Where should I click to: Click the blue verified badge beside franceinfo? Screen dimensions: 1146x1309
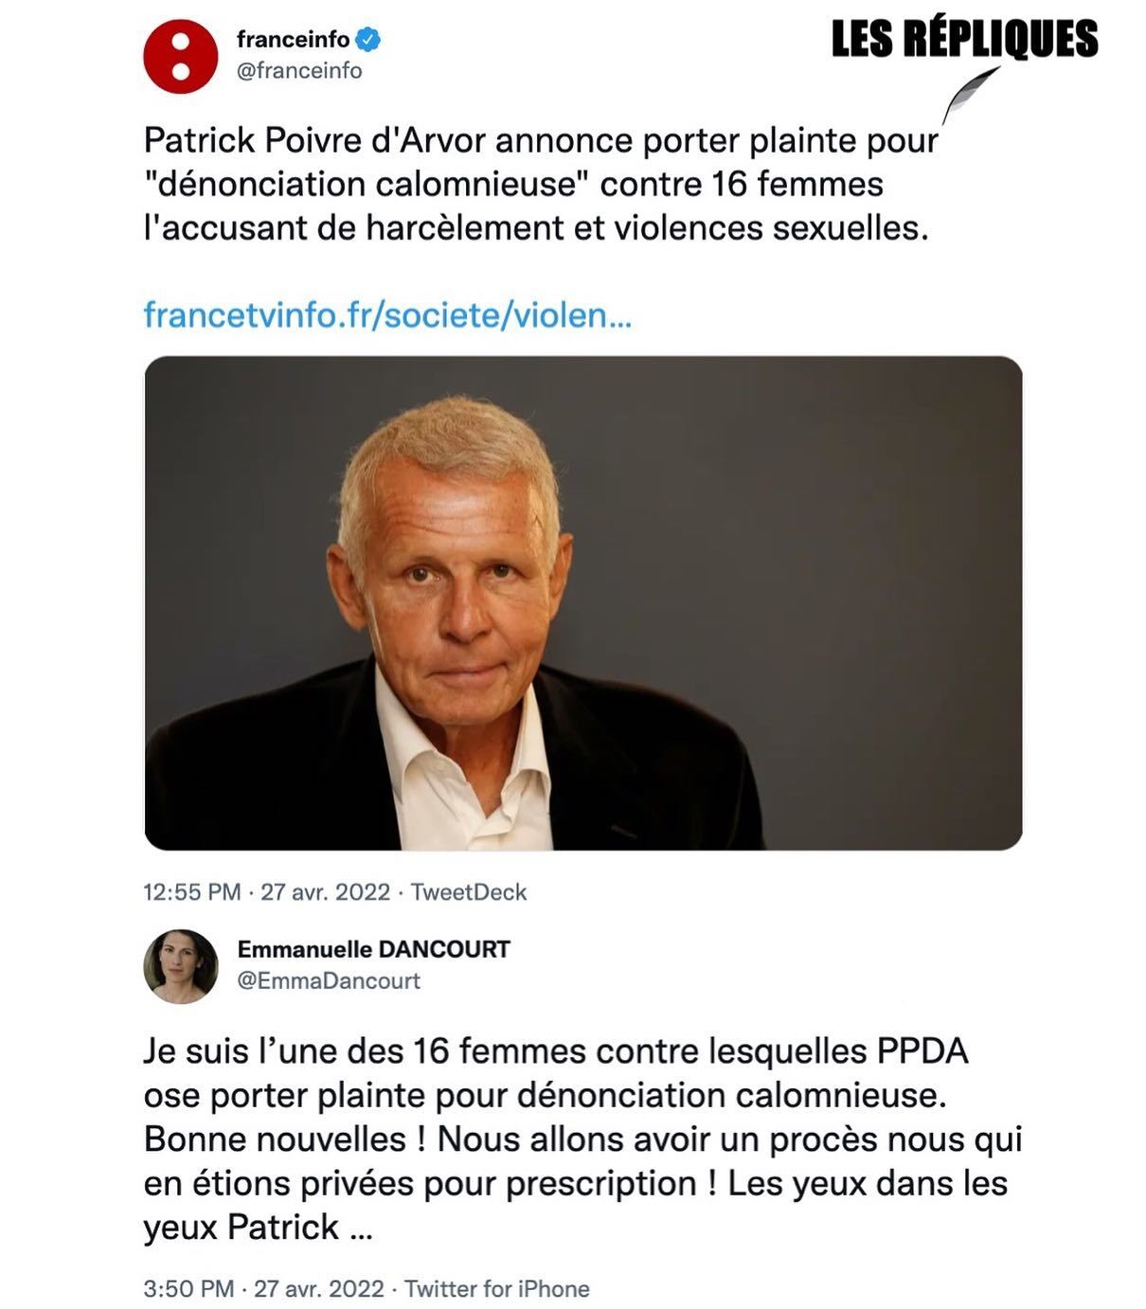pyautogui.click(x=368, y=40)
